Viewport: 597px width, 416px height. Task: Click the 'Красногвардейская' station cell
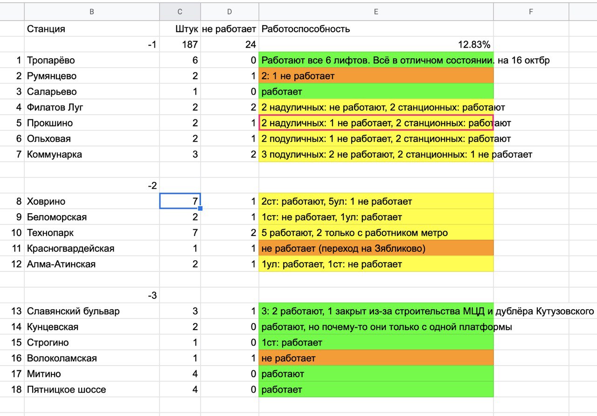[92, 249]
